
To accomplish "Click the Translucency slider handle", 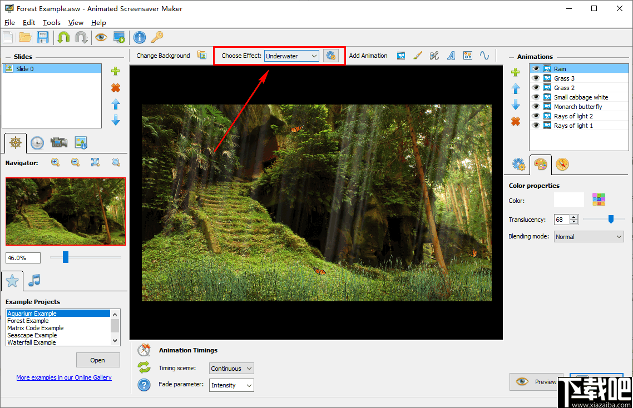I will (611, 219).
